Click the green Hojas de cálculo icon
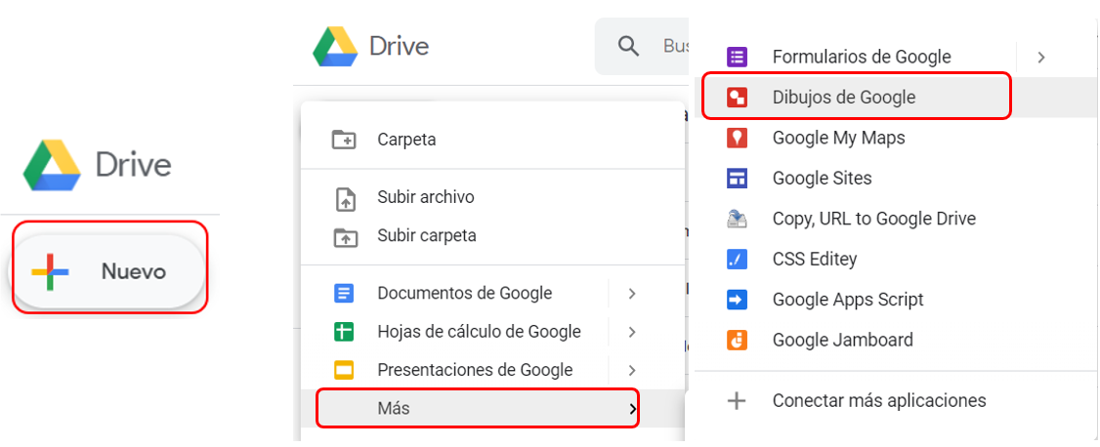Screen dimensions: 1100x447 344,332
